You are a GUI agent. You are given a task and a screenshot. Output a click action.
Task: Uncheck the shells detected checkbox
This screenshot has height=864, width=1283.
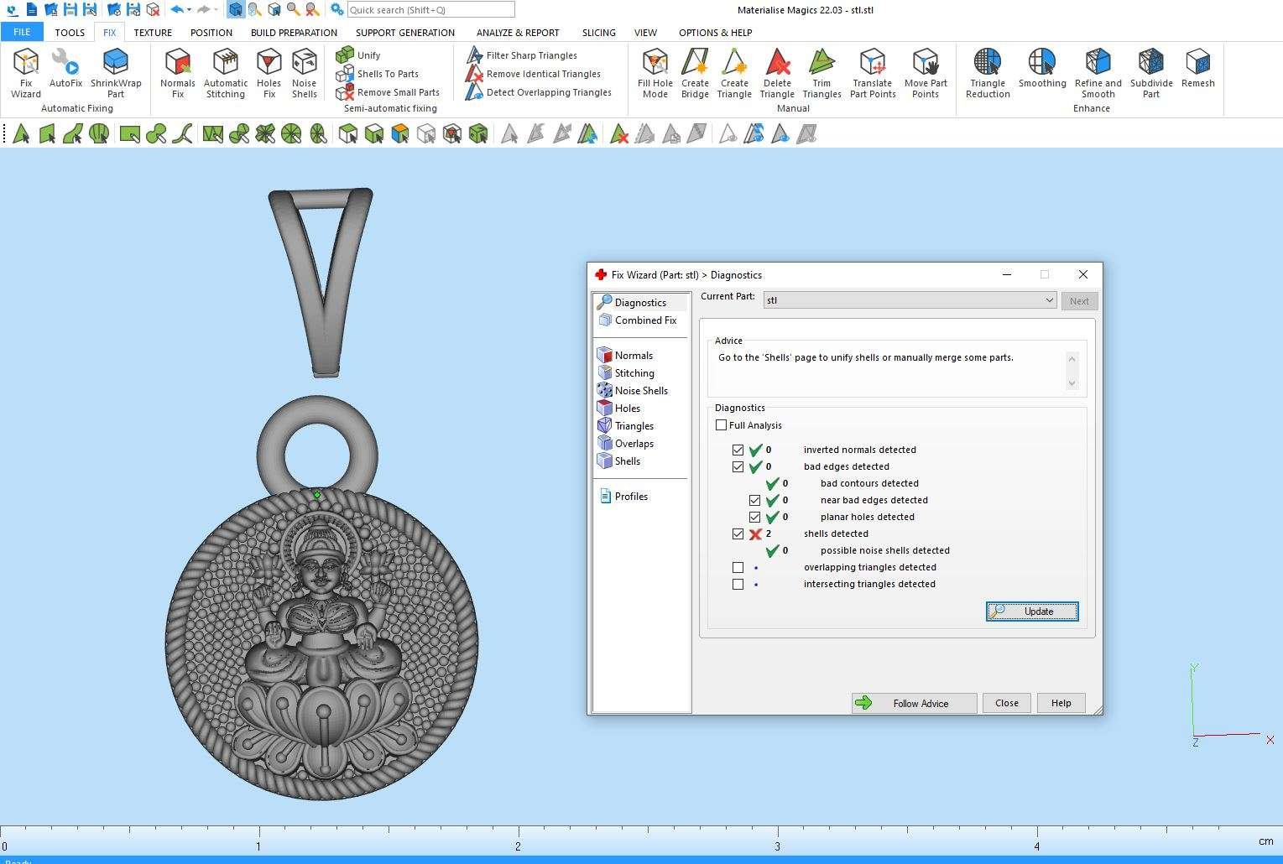[x=738, y=534]
